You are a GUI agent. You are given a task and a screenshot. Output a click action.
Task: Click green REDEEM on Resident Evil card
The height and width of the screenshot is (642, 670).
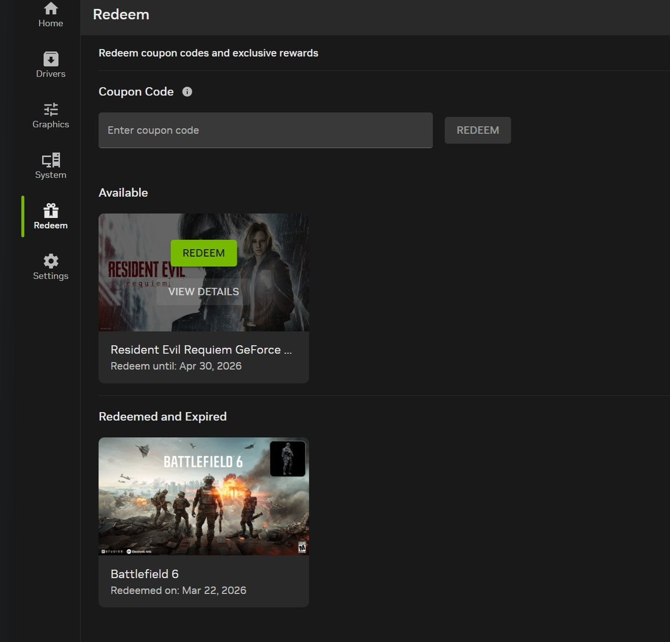(x=204, y=253)
